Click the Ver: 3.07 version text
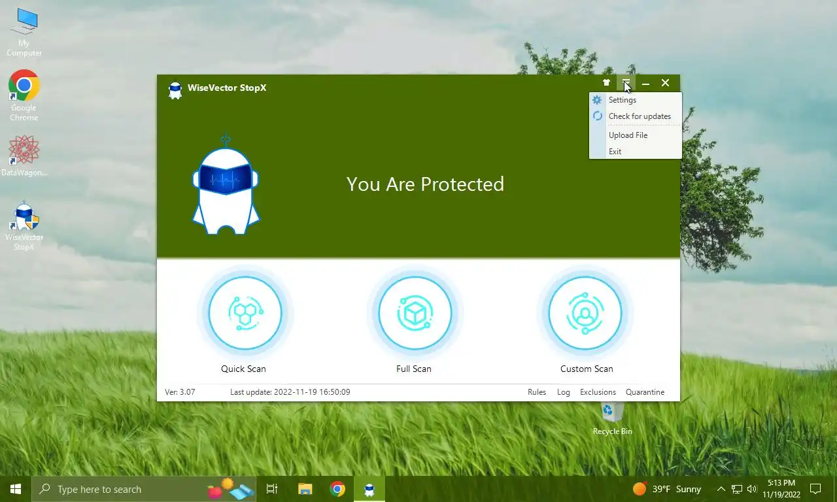The height and width of the screenshot is (502, 837). click(x=180, y=392)
